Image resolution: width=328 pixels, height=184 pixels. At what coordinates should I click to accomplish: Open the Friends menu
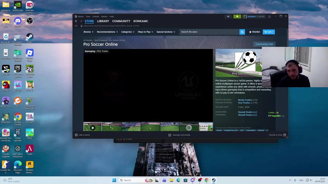(96, 16)
